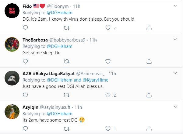Retweet Fido's 2am tweet
The height and width of the screenshot is (134, 183).
click(x=66, y=28)
